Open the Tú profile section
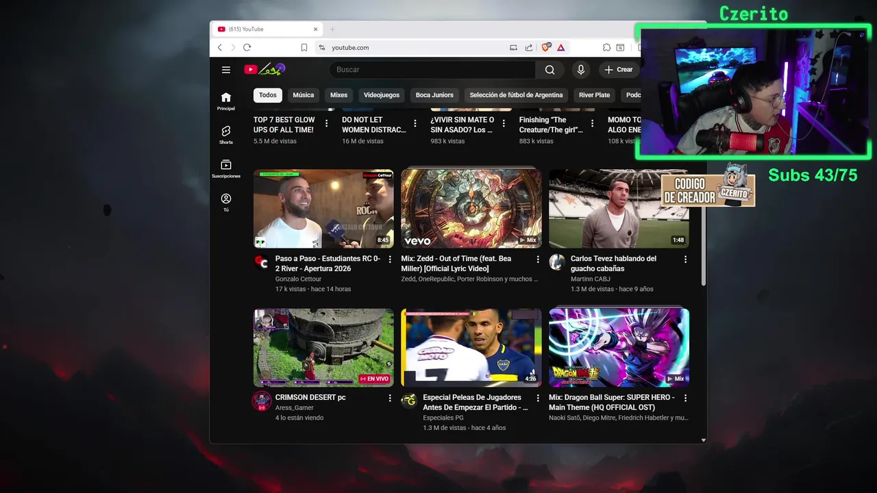This screenshot has height=493, width=877. click(x=226, y=203)
